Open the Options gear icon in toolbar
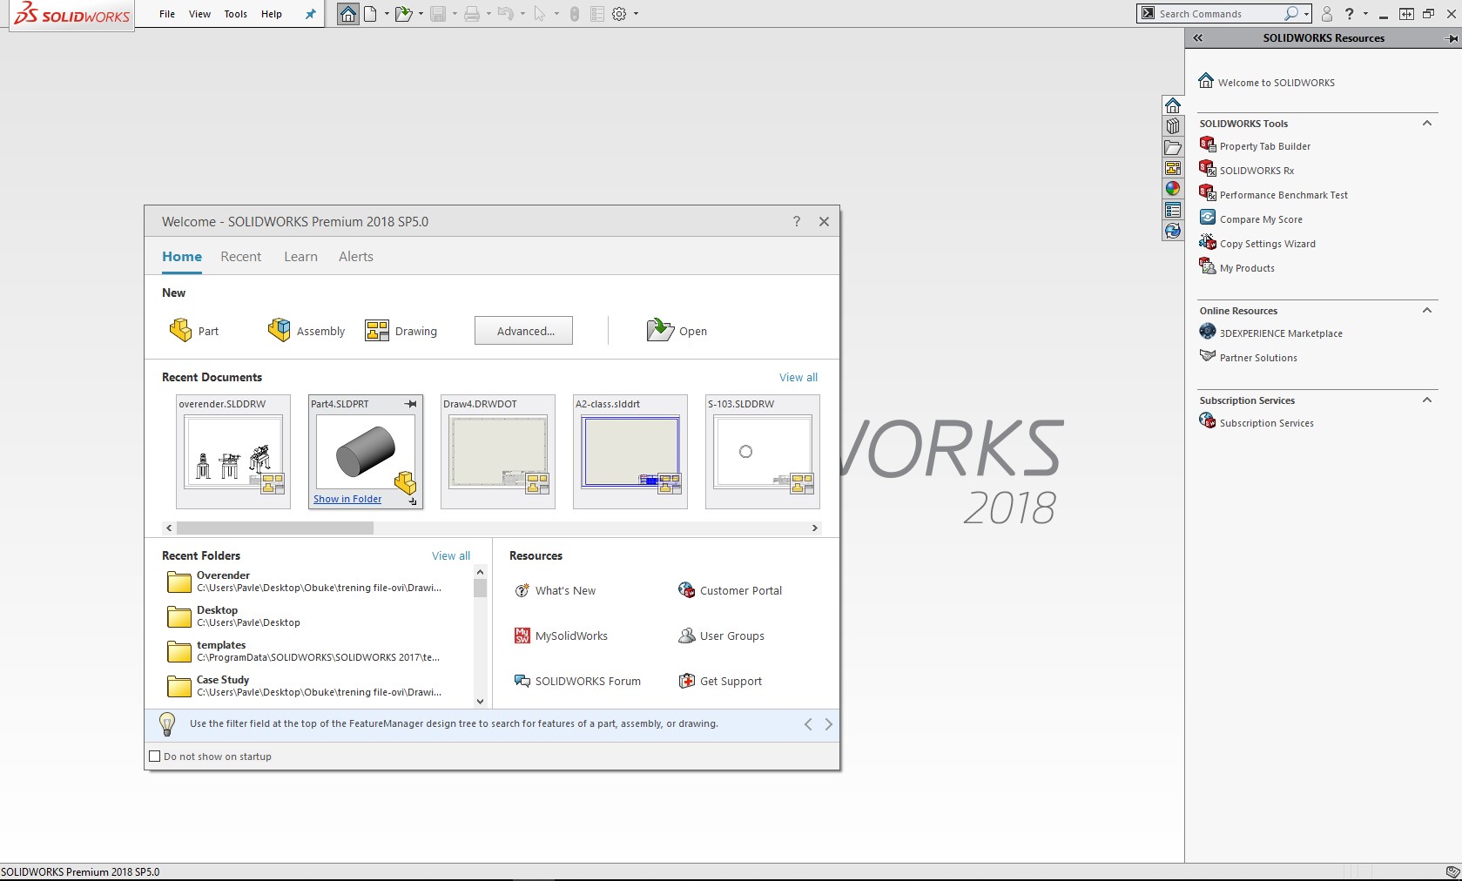The height and width of the screenshot is (881, 1462). [619, 14]
